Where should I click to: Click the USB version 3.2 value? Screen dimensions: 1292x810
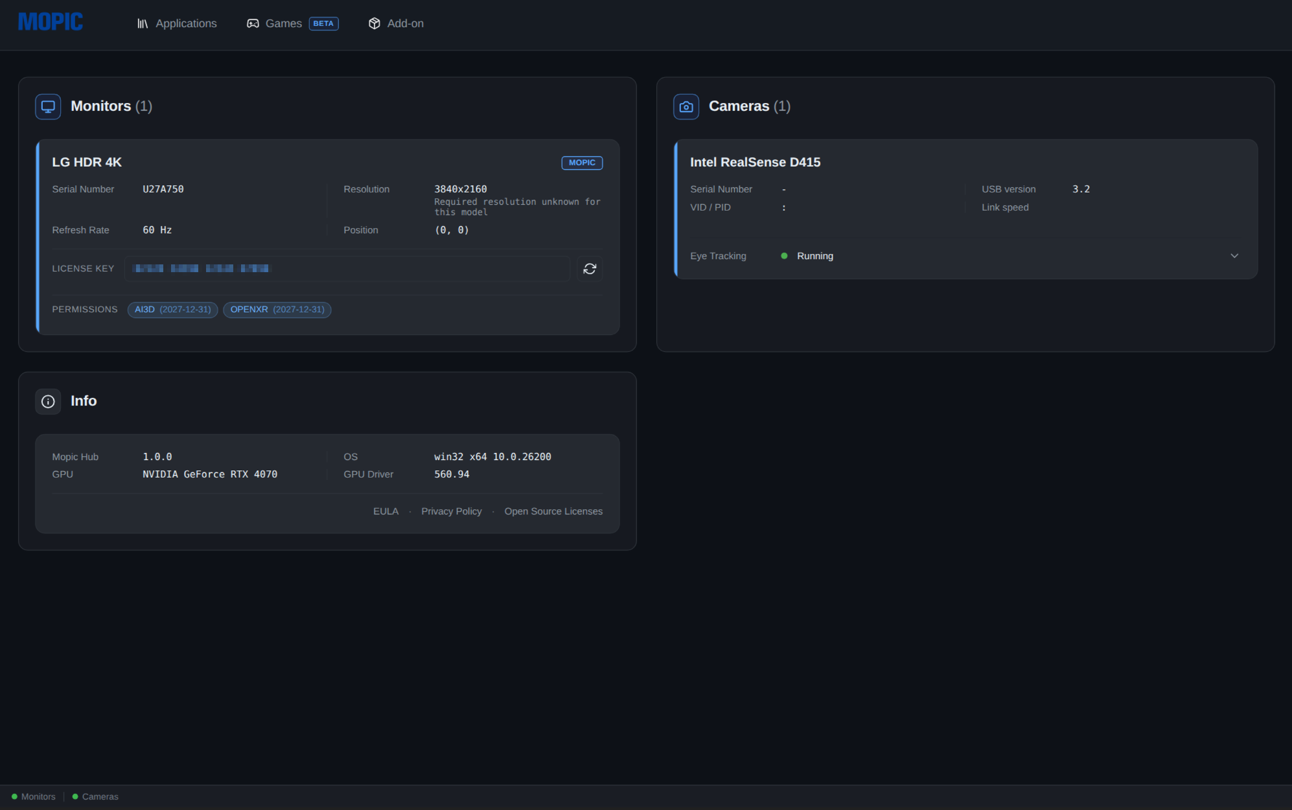pos(1081,189)
